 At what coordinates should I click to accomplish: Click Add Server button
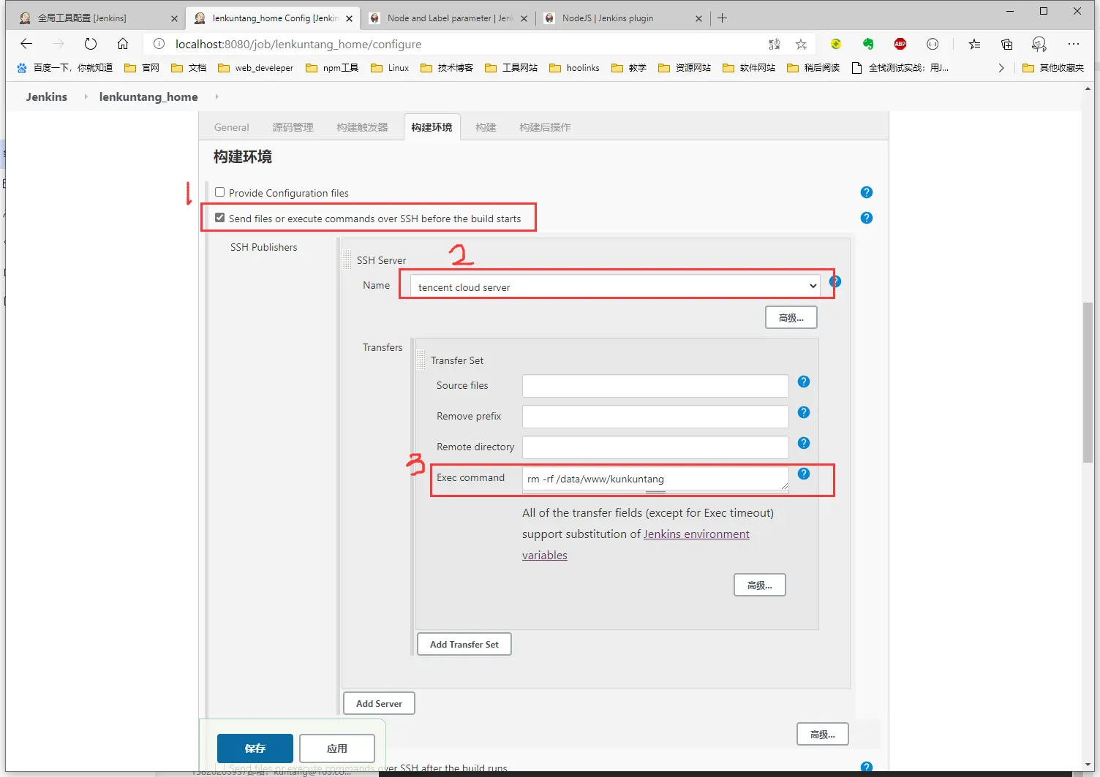point(379,703)
